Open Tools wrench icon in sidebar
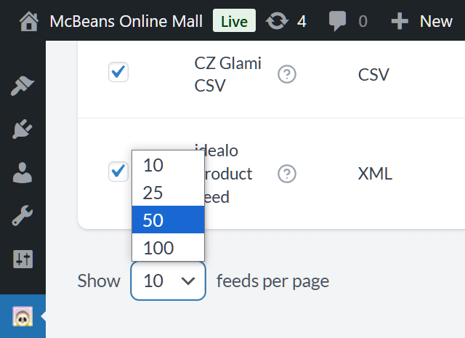 (23, 215)
